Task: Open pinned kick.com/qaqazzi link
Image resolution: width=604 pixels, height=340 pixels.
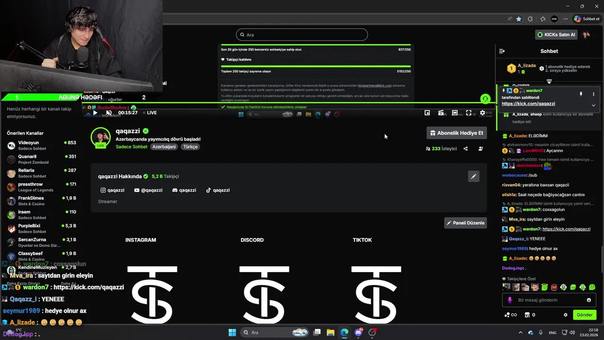Action: click(528, 103)
